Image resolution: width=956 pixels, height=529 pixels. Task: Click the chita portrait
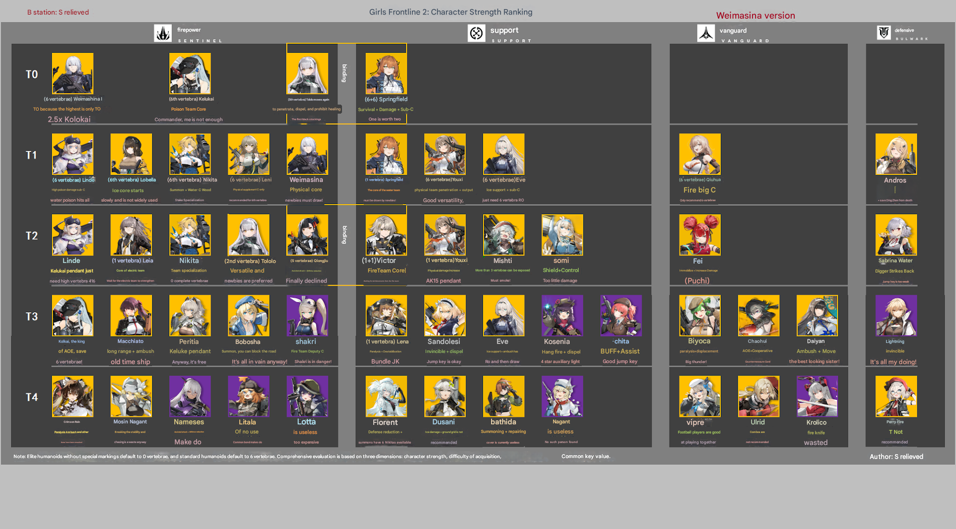coord(621,315)
